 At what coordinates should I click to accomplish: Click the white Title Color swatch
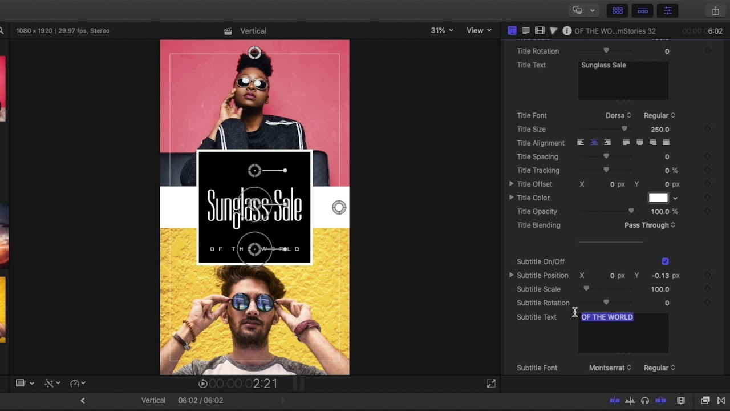658,198
